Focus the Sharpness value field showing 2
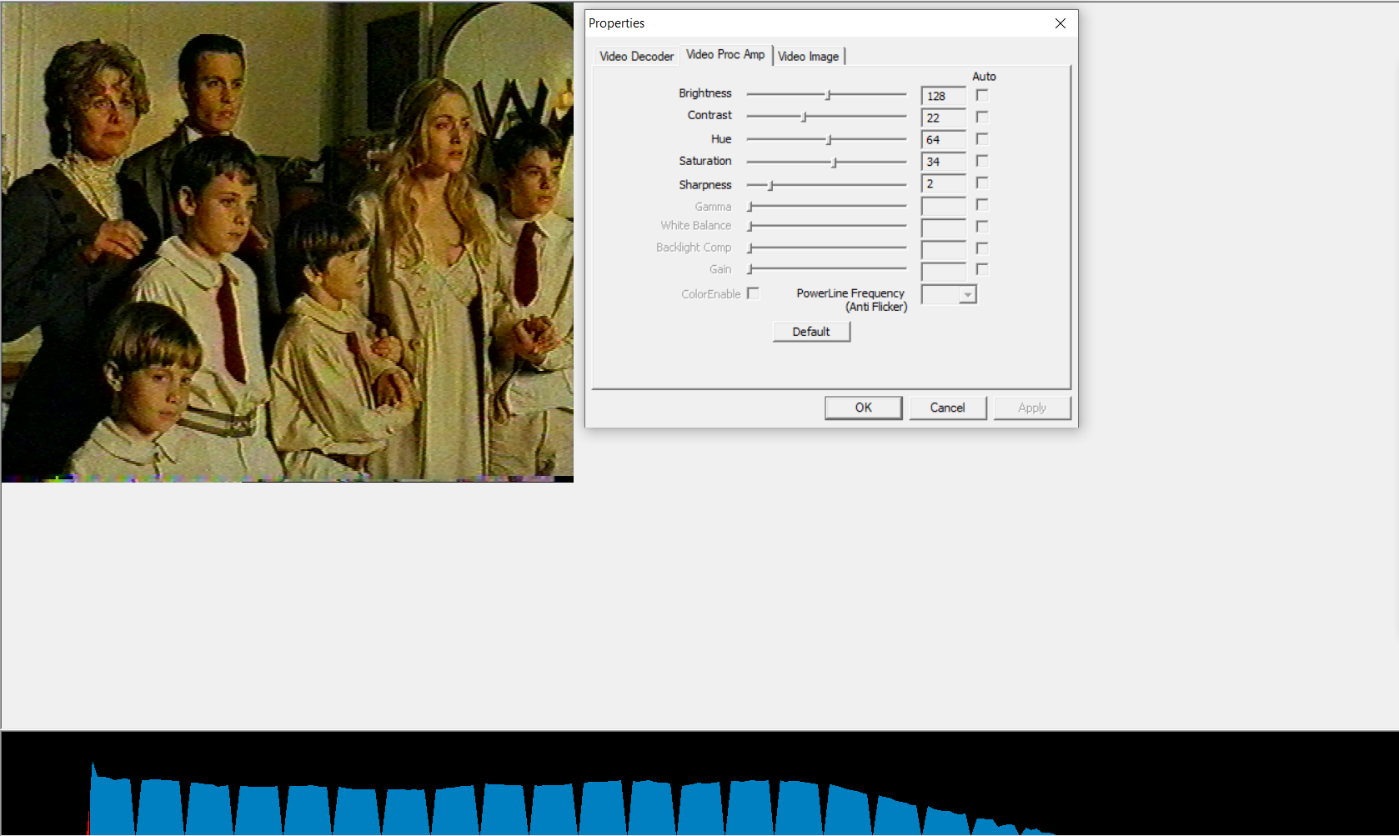Image resolution: width=1399 pixels, height=836 pixels. point(944,183)
